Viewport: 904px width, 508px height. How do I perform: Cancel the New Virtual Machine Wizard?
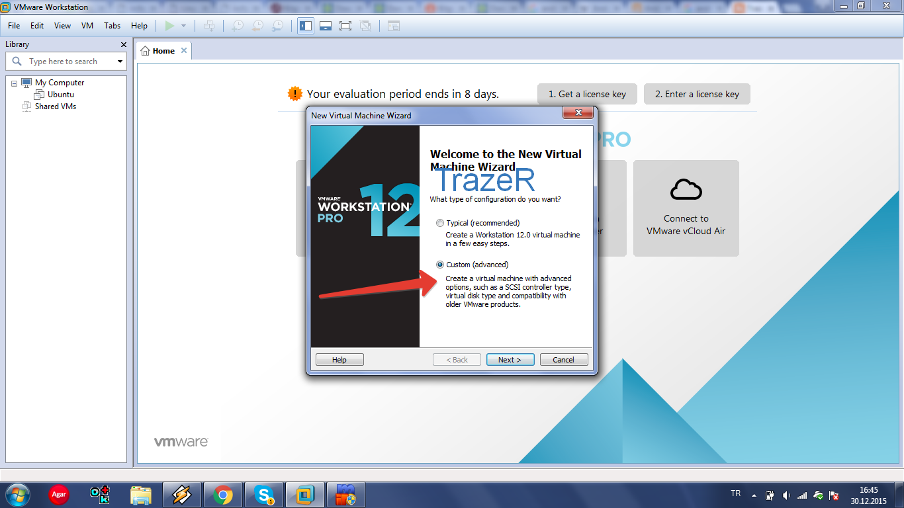pos(564,360)
